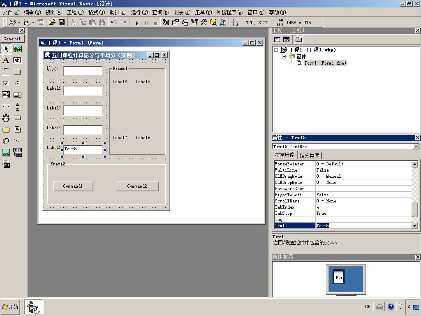Select the OptionButton control tool
This screenshot has height=316, width=421.
[17, 83]
